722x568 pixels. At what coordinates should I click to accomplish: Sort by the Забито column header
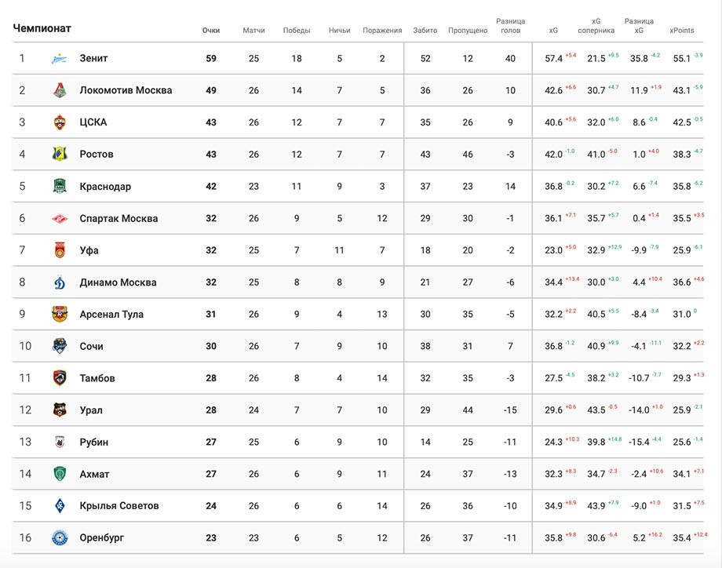point(425,31)
